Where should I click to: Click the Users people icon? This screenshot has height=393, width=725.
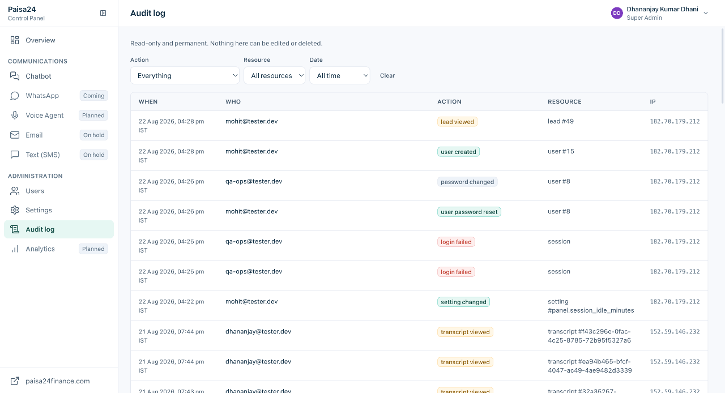(x=15, y=191)
